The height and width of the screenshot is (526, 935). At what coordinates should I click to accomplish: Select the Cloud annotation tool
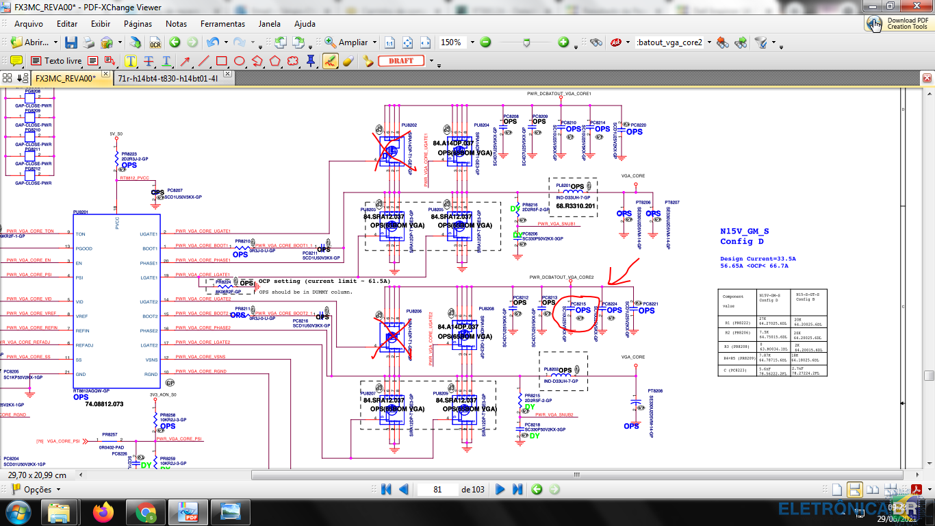[x=293, y=61]
